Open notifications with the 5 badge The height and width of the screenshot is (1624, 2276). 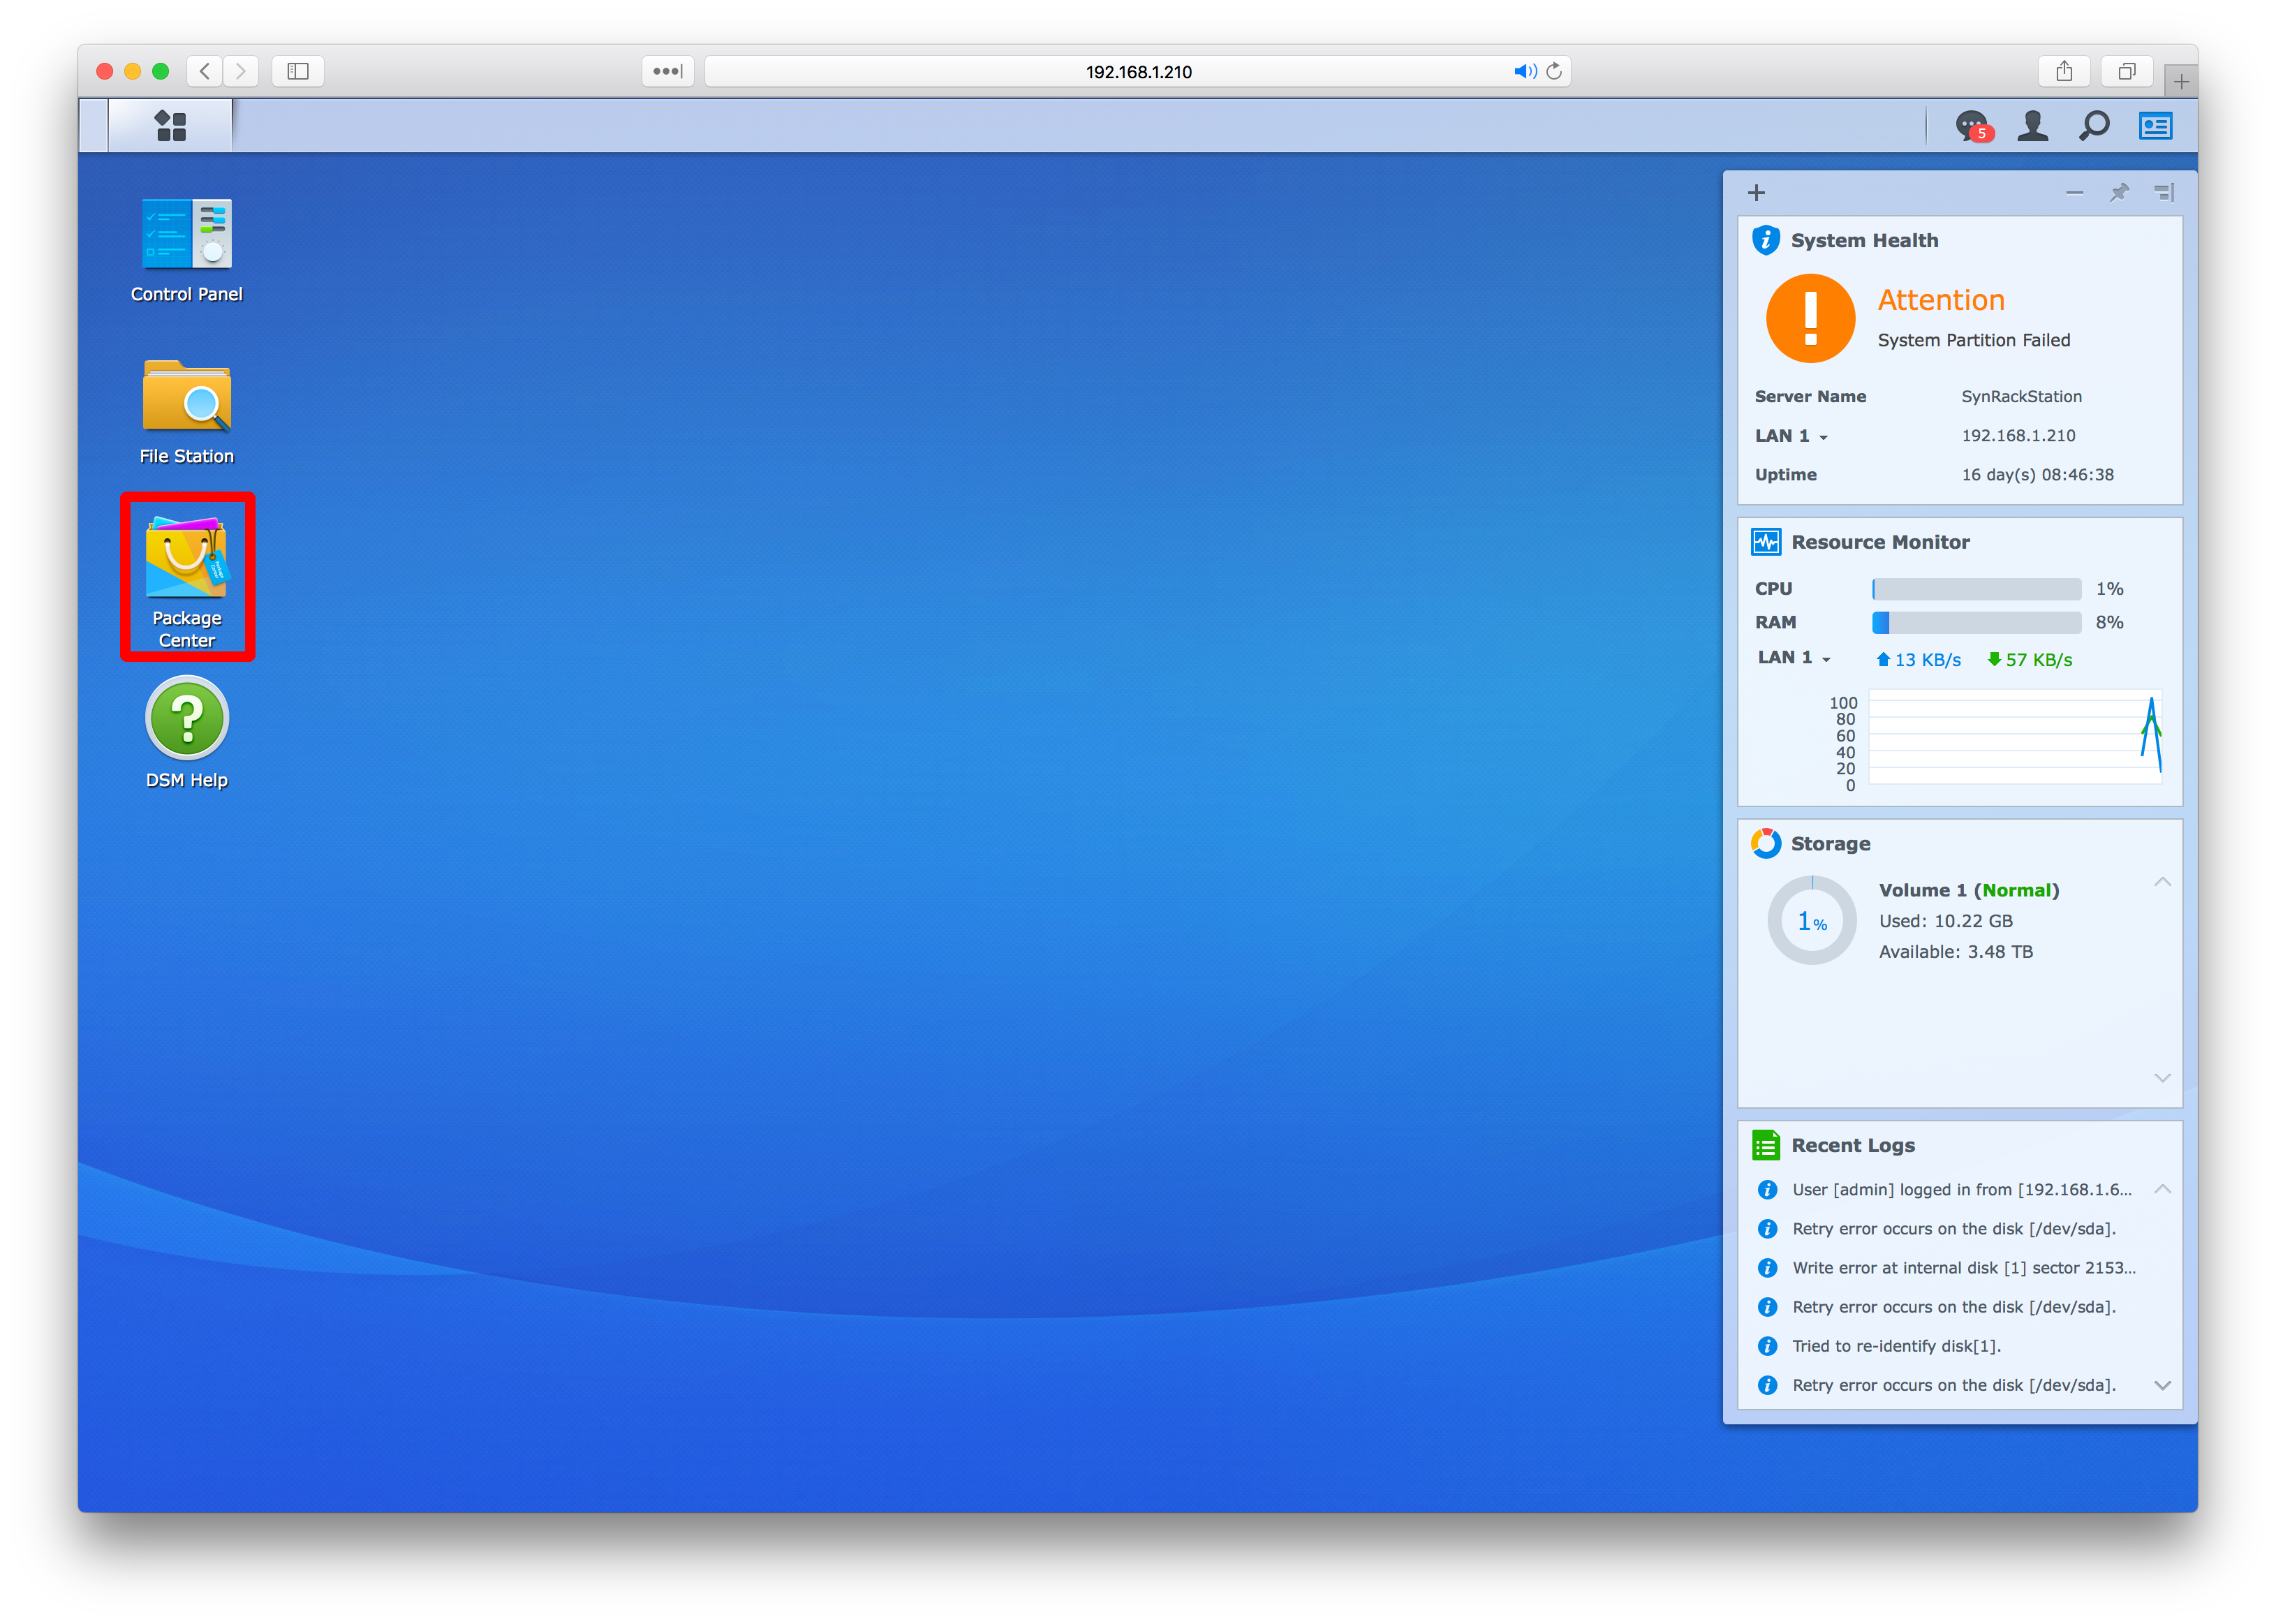point(1972,126)
